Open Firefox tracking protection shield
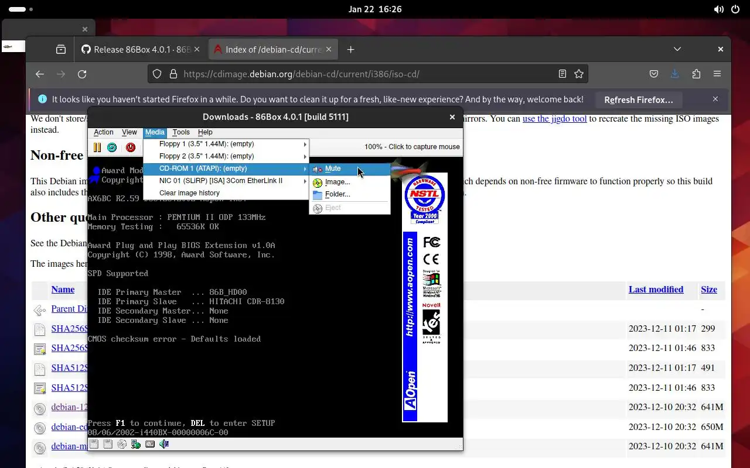750x468 pixels. point(157,74)
